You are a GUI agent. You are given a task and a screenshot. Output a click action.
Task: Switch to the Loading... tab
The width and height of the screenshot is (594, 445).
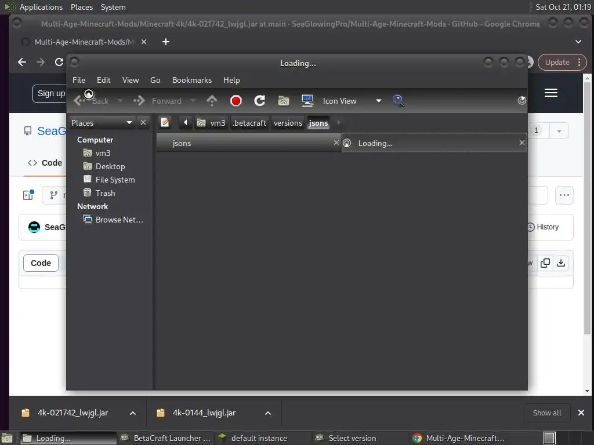434,143
